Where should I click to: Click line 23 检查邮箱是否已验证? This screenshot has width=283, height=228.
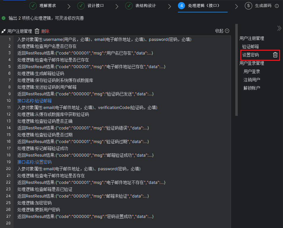tap(45, 189)
